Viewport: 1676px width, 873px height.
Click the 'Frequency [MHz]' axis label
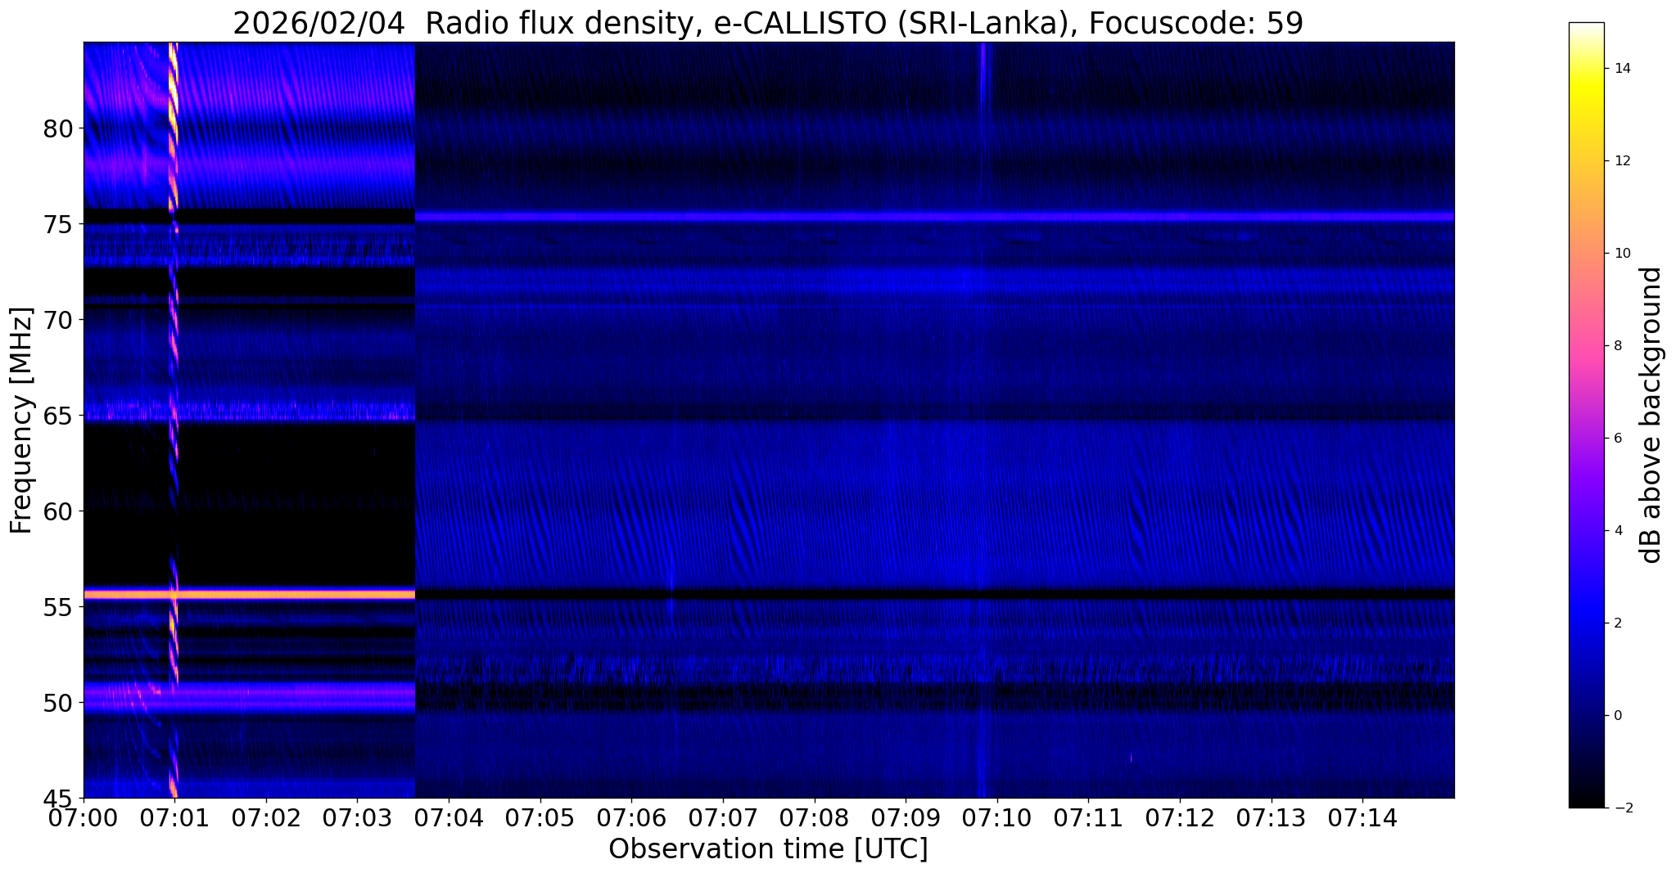coord(21,421)
